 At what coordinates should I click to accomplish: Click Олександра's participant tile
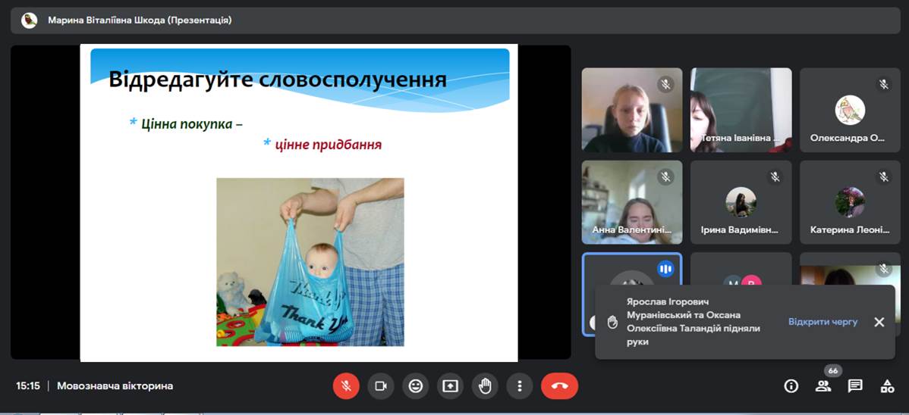pos(848,110)
